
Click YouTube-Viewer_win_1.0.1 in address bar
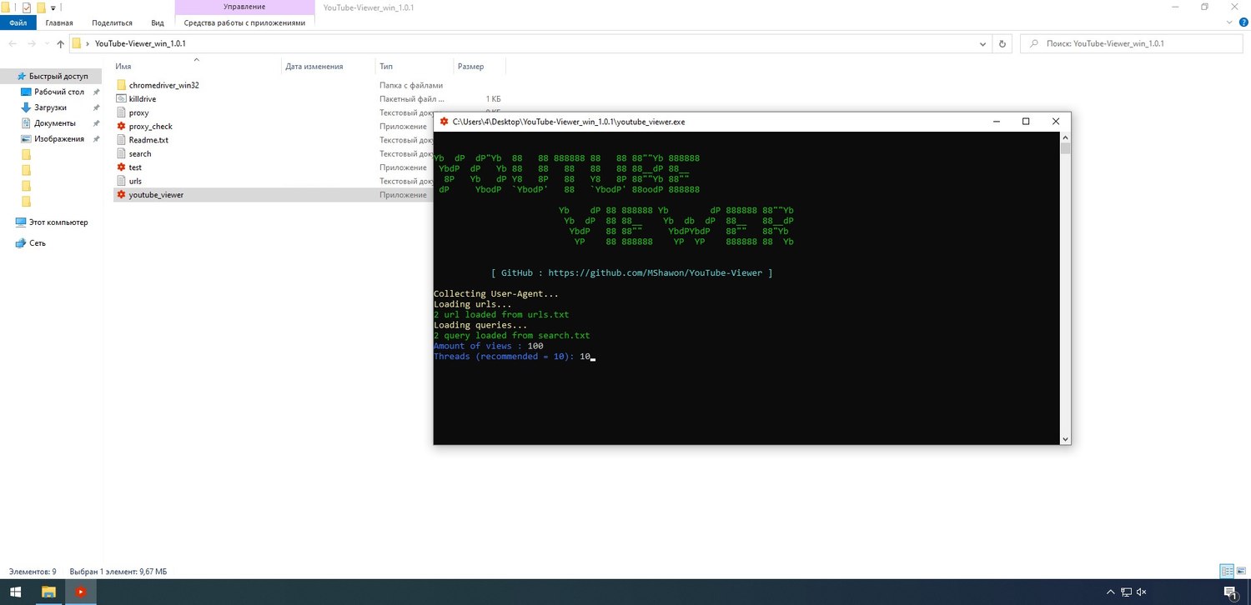[140, 43]
